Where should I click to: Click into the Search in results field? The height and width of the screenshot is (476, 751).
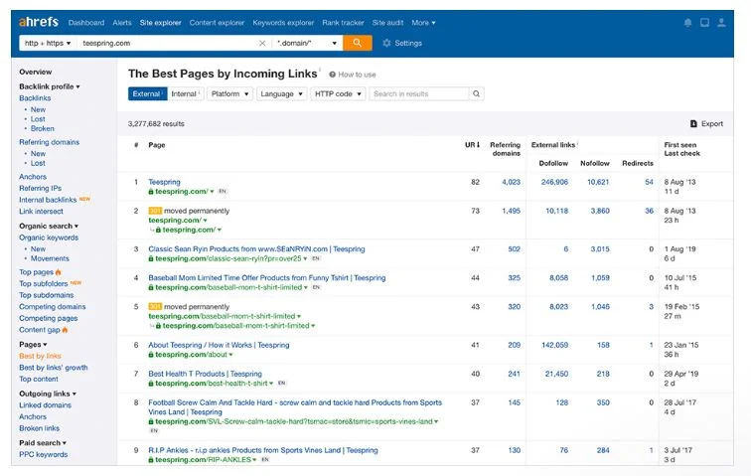click(x=419, y=94)
